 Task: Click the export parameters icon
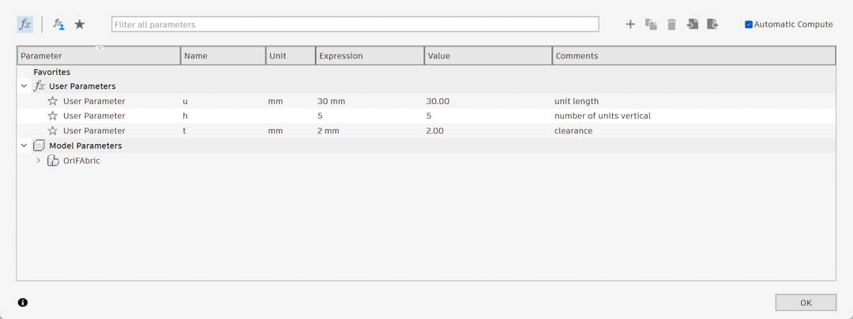pos(712,24)
